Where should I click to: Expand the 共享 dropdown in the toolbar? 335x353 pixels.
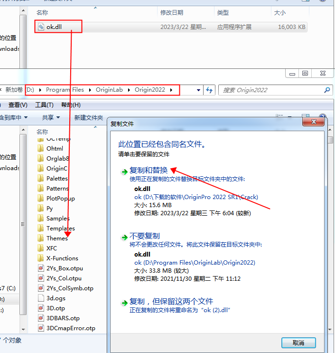point(51,117)
